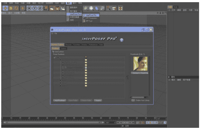Image resolution: width=200 pixels, height=130 pixels.
Task: Toggle the Y axis lock
Action: point(34,8)
